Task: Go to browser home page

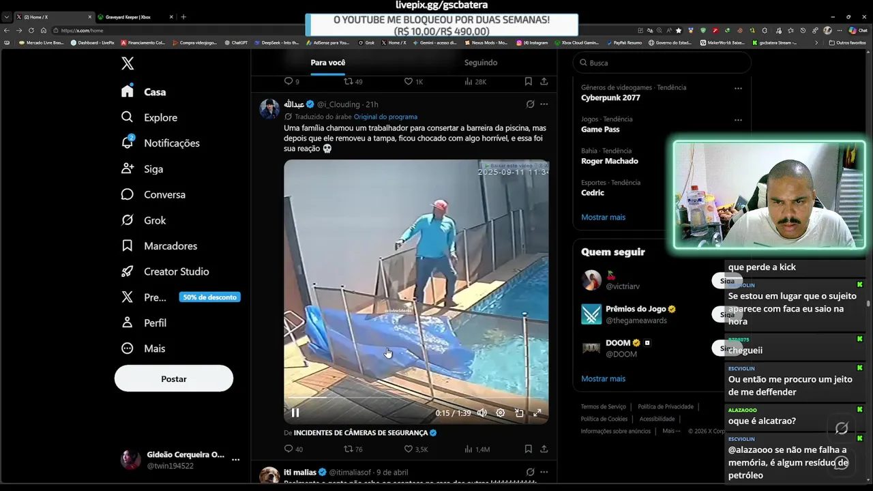Action: click(x=44, y=30)
